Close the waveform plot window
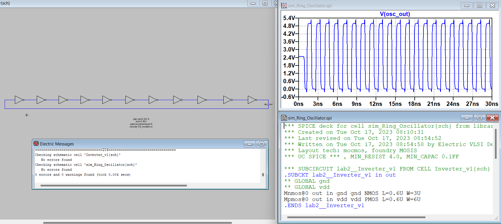501x224 pixels. [x=492, y=6]
